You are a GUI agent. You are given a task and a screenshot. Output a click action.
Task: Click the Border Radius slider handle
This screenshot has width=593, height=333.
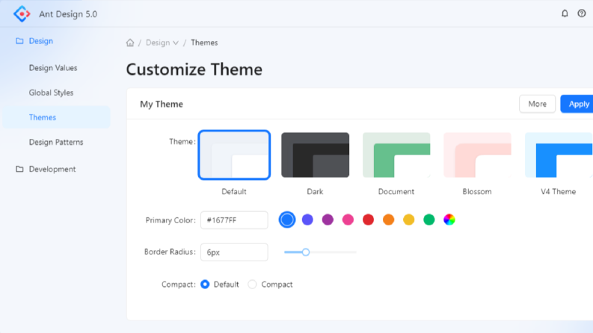[x=306, y=252]
